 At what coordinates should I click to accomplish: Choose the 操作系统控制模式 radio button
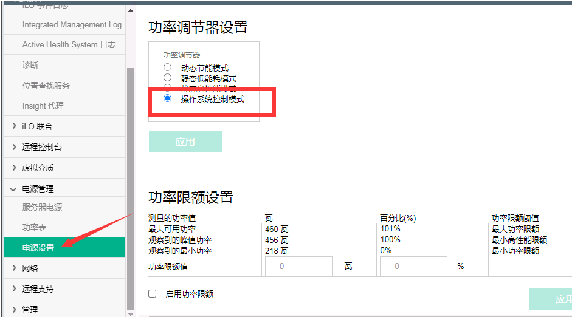point(168,98)
